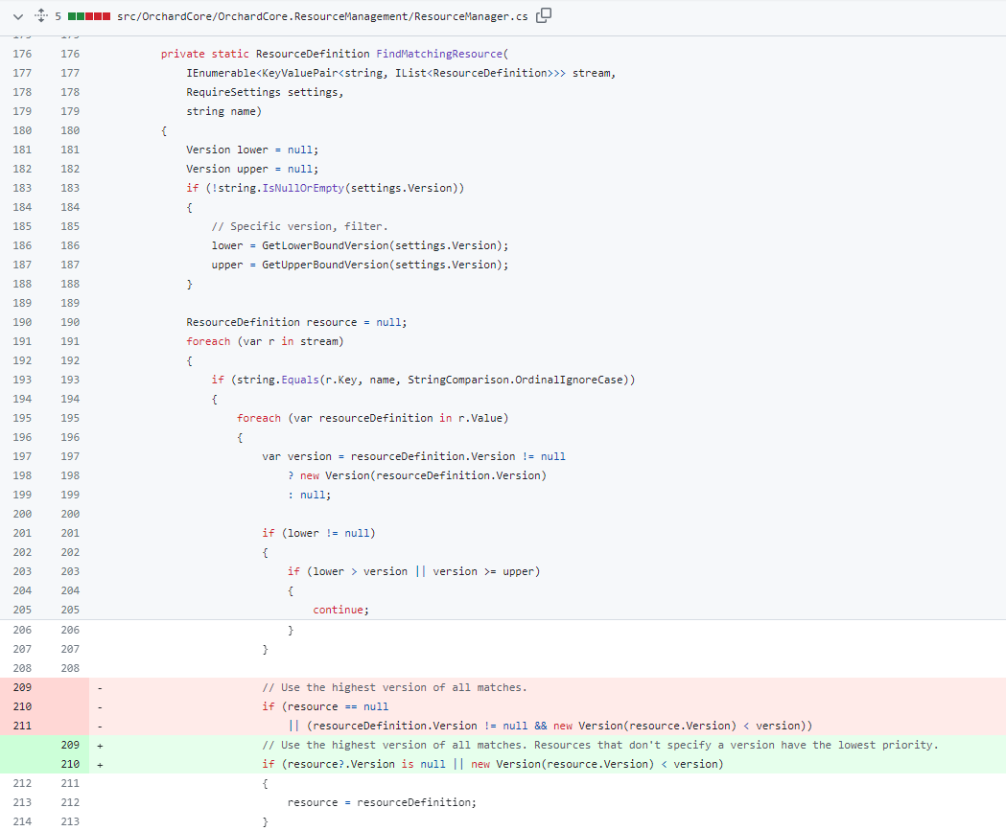Select new line number 209 in the added row
This screenshot has width=1006, height=831.
pos(71,745)
